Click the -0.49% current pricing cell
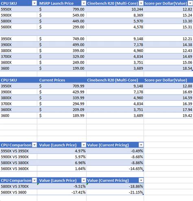Screen dimensions: 193x201 tap(115, 151)
